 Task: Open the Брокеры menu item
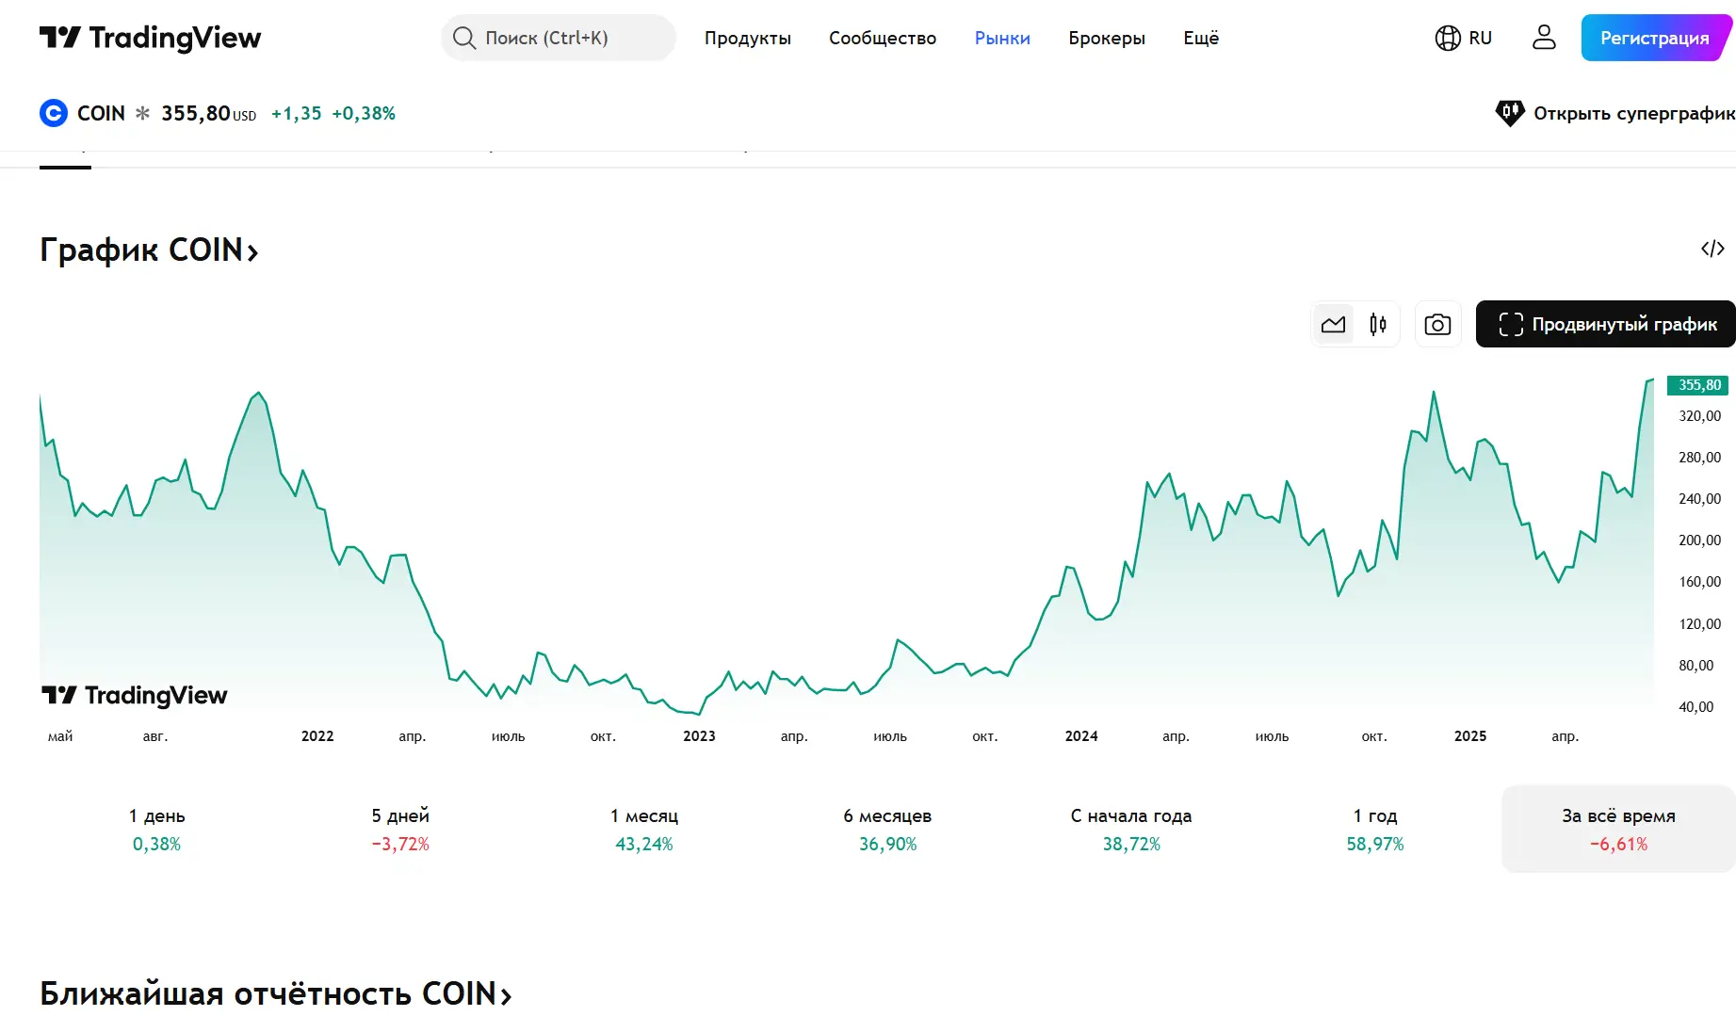(1106, 38)
